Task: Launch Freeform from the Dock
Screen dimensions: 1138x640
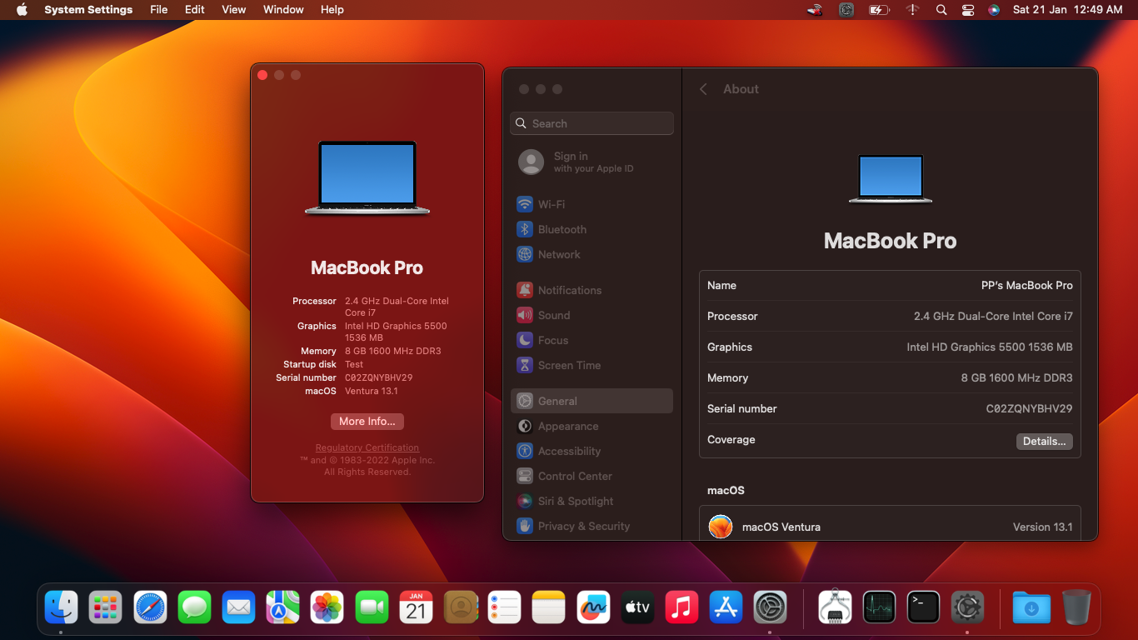Action: click(593, 607)
